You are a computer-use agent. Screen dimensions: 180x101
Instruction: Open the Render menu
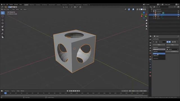11,4
